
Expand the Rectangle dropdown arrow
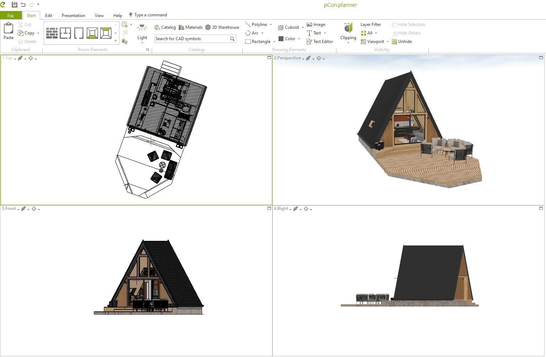pos(274,42)
